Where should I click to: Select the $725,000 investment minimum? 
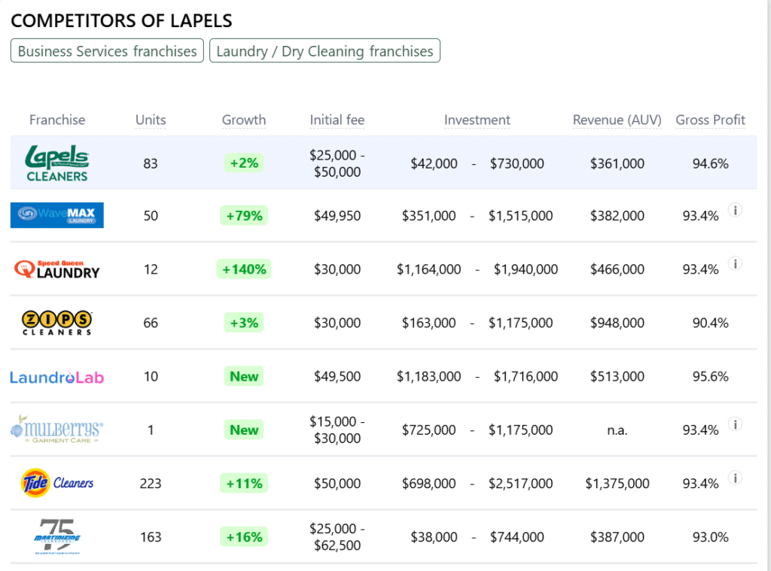pos(428,430)
